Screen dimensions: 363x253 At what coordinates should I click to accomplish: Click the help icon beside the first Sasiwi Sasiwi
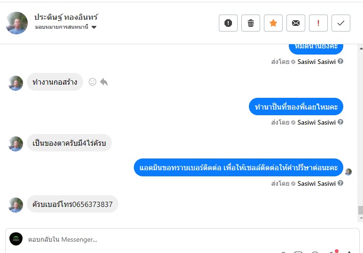coord(340,61)
